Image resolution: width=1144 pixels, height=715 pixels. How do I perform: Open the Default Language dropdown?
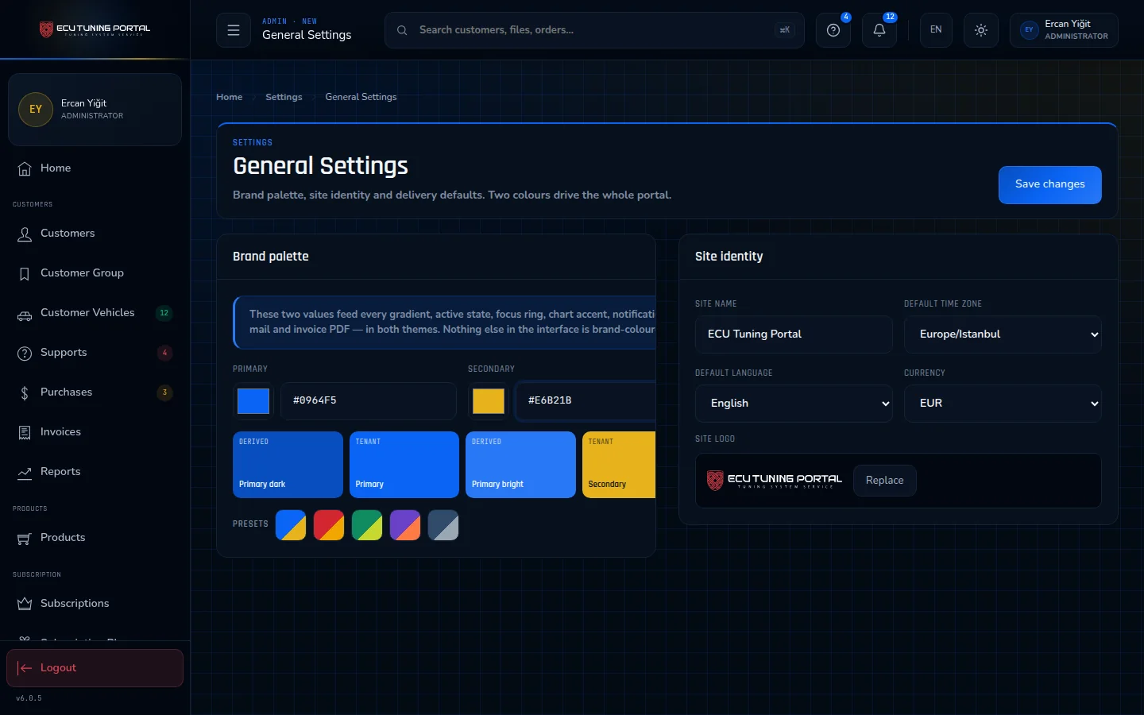click(794, 404)
